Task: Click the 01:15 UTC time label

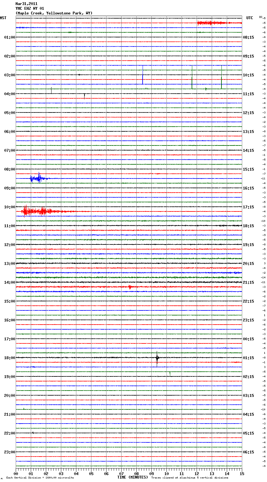Action: 248,358
